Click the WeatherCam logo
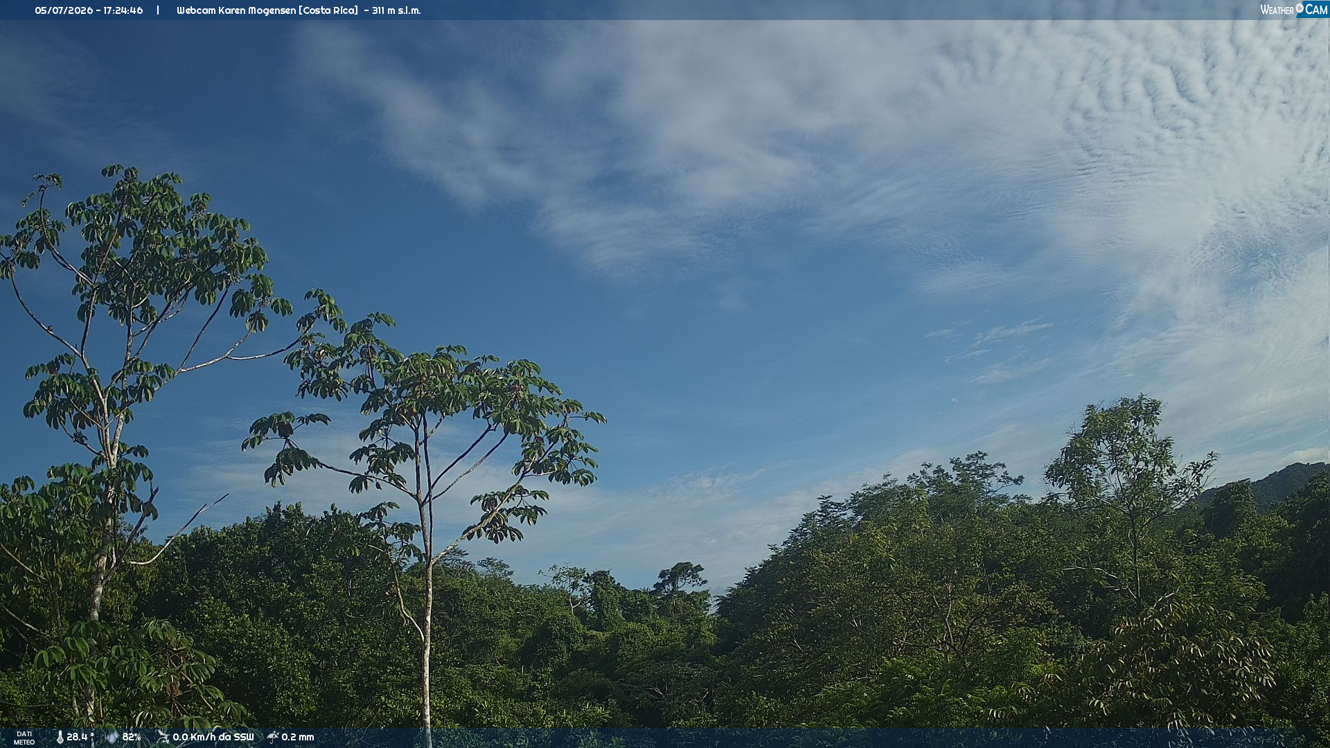Image resolution: width=1330 pixels, height=748 pixels. [1293, 10]
